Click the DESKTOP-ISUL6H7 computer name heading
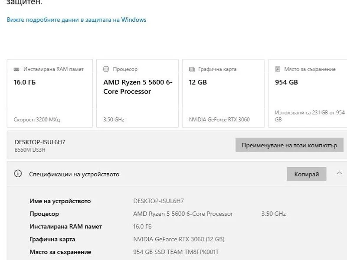347x260 pixels. 40,142
